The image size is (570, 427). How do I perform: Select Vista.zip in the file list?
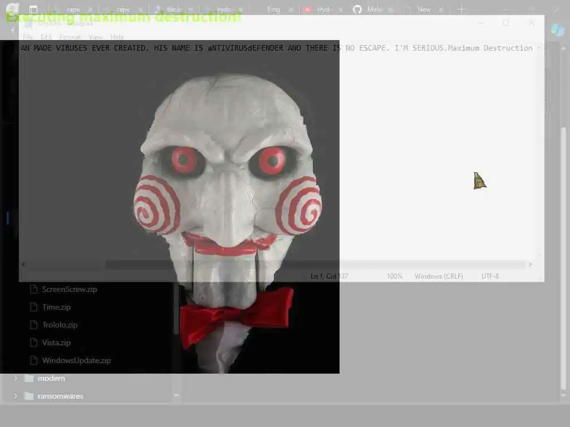56,342
